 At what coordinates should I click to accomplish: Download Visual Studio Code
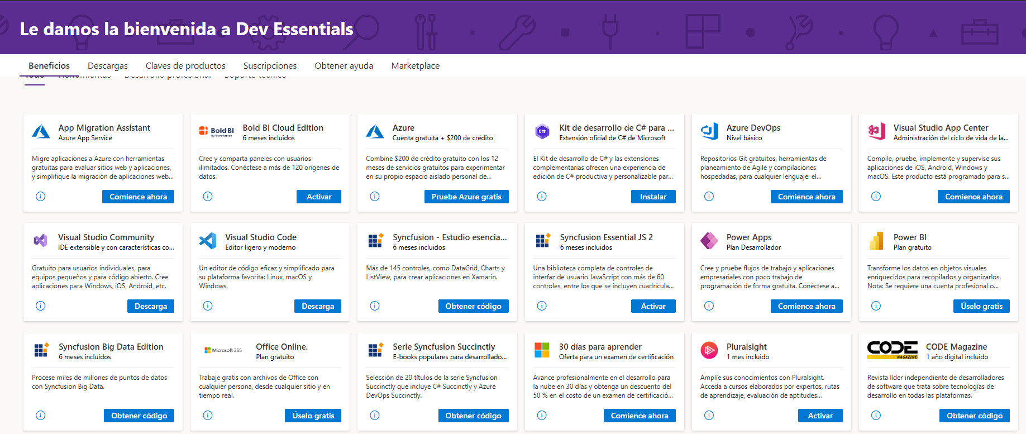[x=317, y=306]
